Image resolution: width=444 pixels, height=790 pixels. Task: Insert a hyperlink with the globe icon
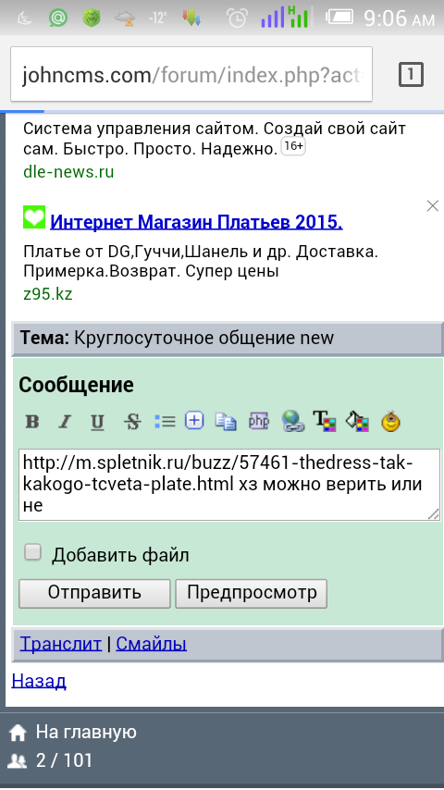point(293,421)
